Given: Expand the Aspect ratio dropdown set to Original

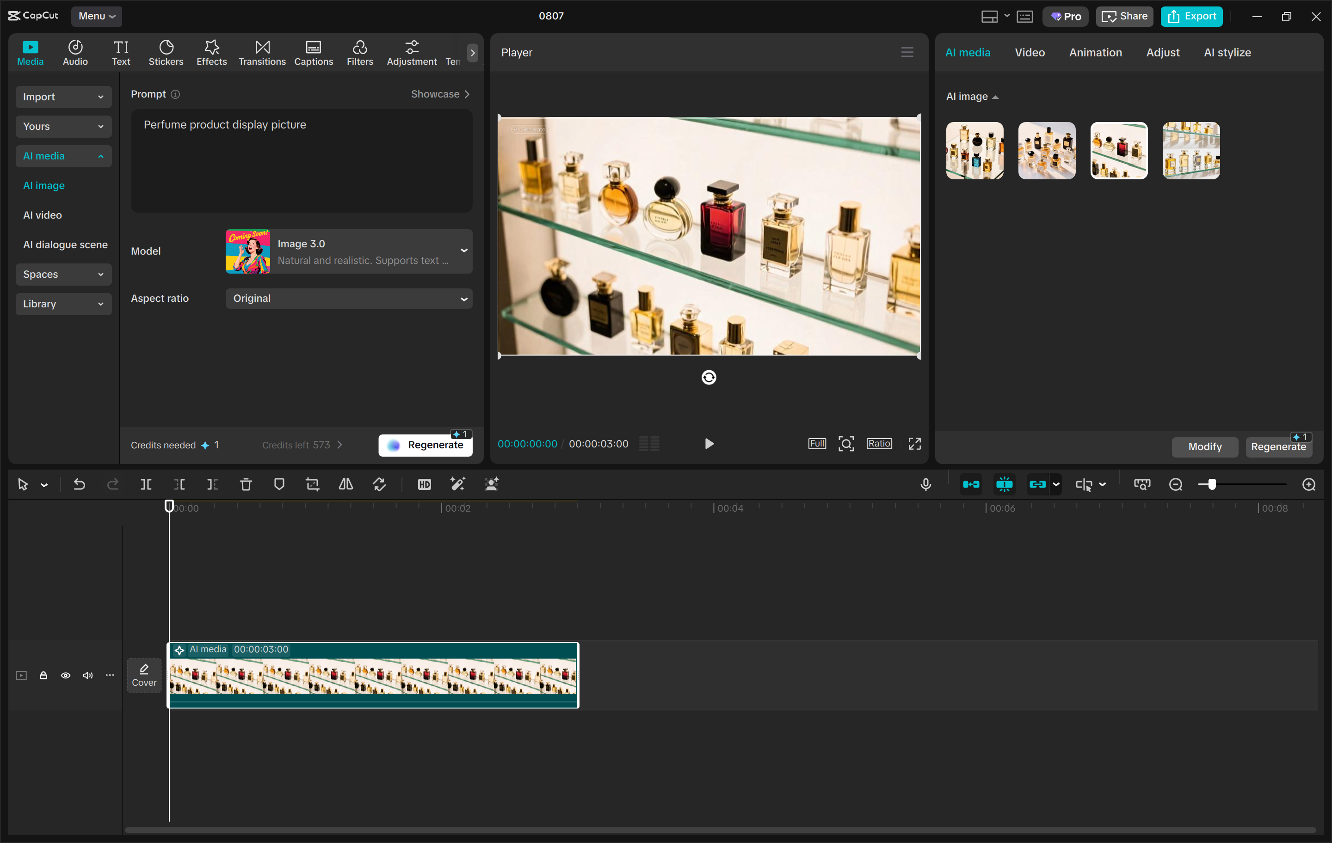Looking at the screenshot, I should coord(349,299).
